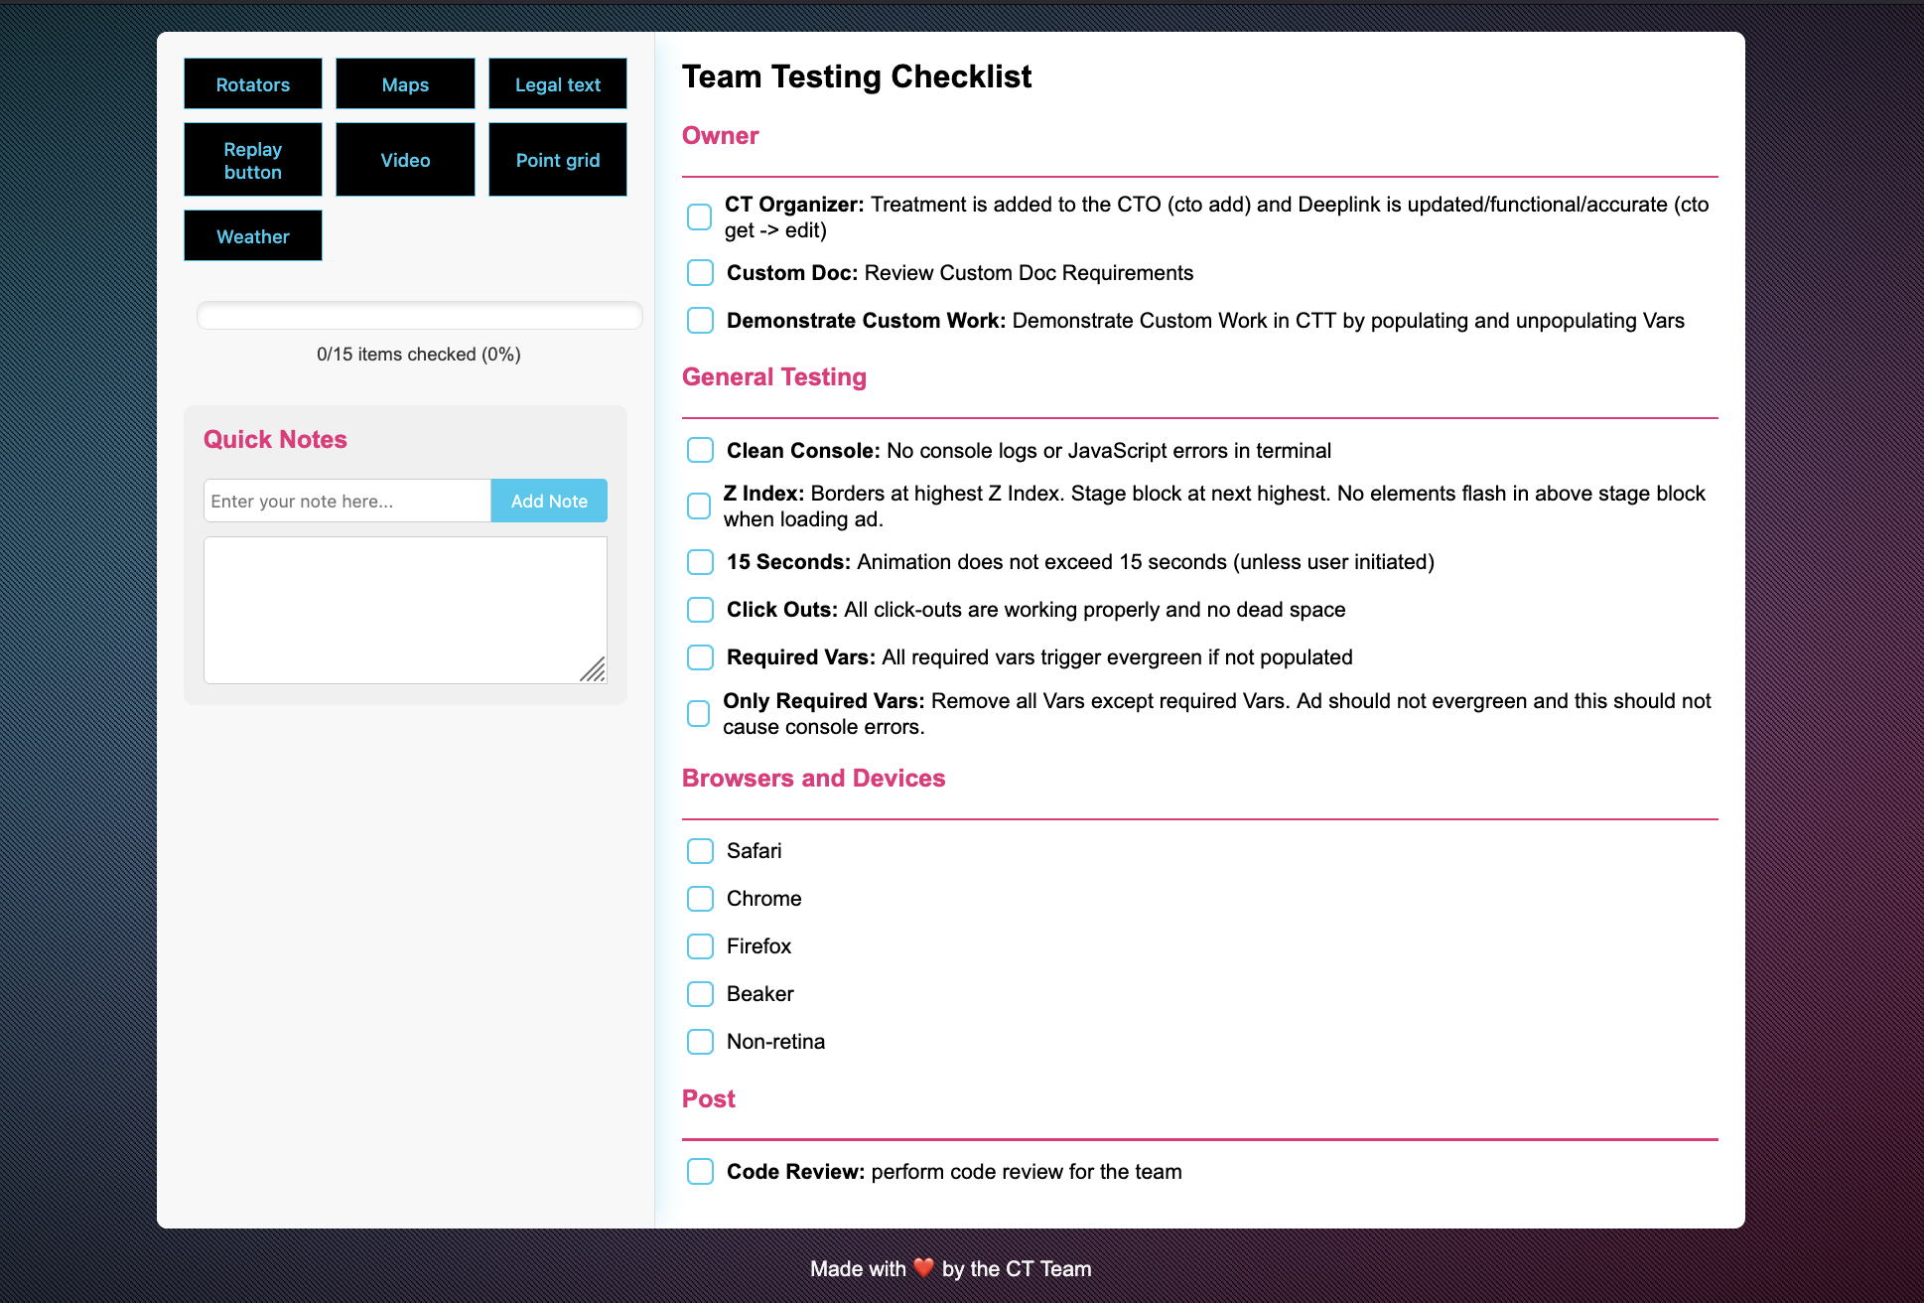Select the Point grid button
The image size is (1924, 1303).
pyautogui.click(x=558, y=160)
